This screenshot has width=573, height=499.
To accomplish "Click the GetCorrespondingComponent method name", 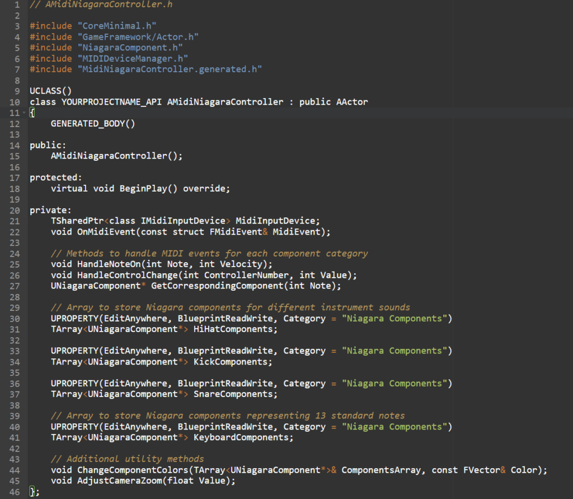I will (217, 286).
